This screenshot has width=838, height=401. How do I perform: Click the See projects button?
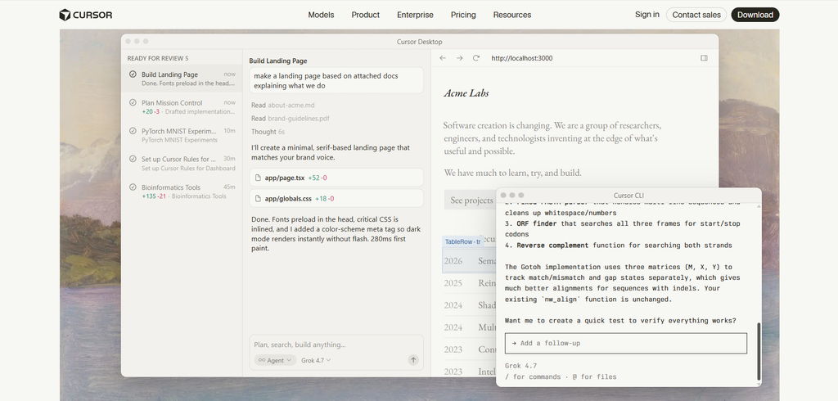click(471, 200)
